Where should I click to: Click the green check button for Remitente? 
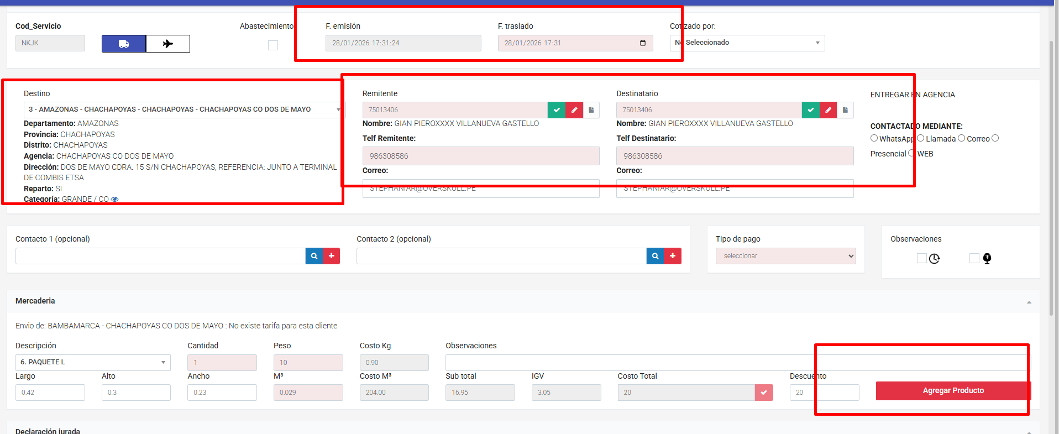[557, 110]
